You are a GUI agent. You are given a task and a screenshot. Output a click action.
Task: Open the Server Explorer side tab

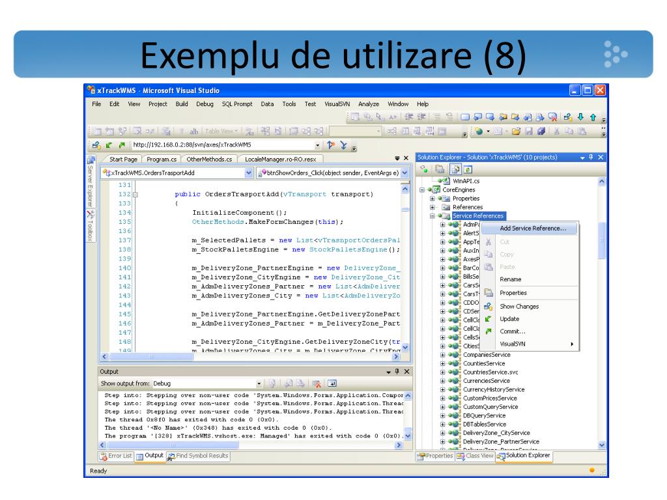91,182
